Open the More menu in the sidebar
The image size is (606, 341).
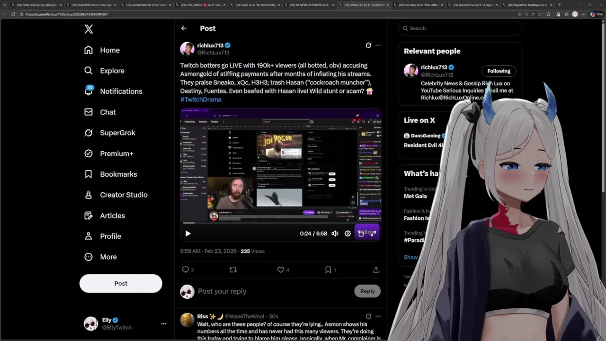100,257
